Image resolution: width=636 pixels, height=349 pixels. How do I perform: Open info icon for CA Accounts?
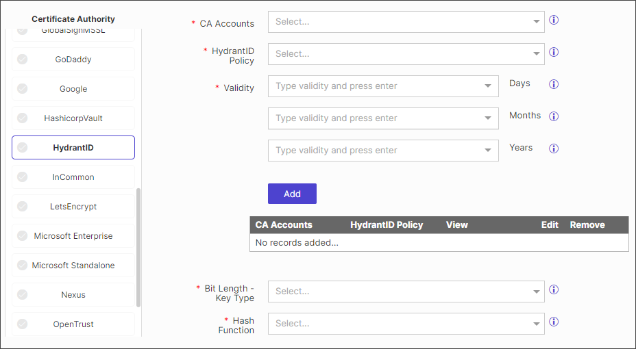coord(554,20)
